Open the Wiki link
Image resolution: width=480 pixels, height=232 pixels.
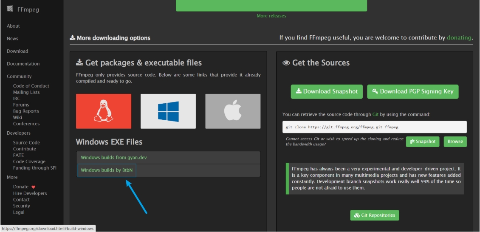(x=17, y=117)
